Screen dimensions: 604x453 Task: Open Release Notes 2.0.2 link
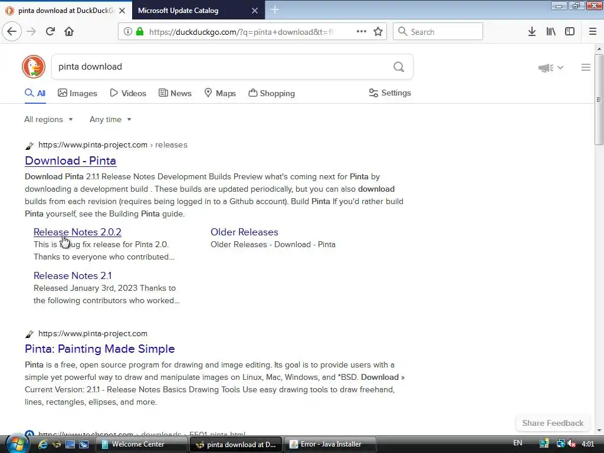77,232
